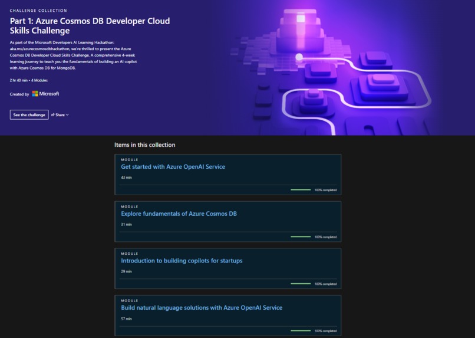Open Build natural language solutions with Azure OpenAI Service
The height and width of the screenshot is (338, 475).
(x=202, y=307)
